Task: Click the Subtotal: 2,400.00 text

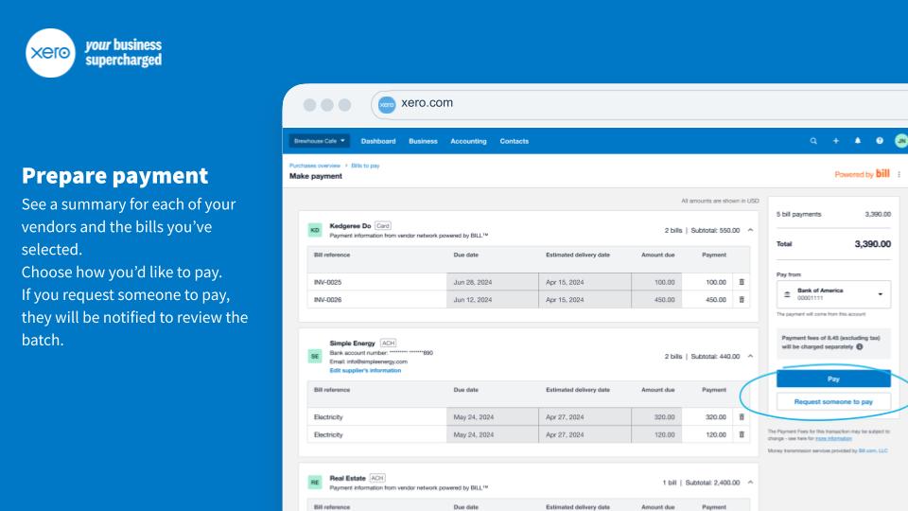Action: (x=712, y=482)
